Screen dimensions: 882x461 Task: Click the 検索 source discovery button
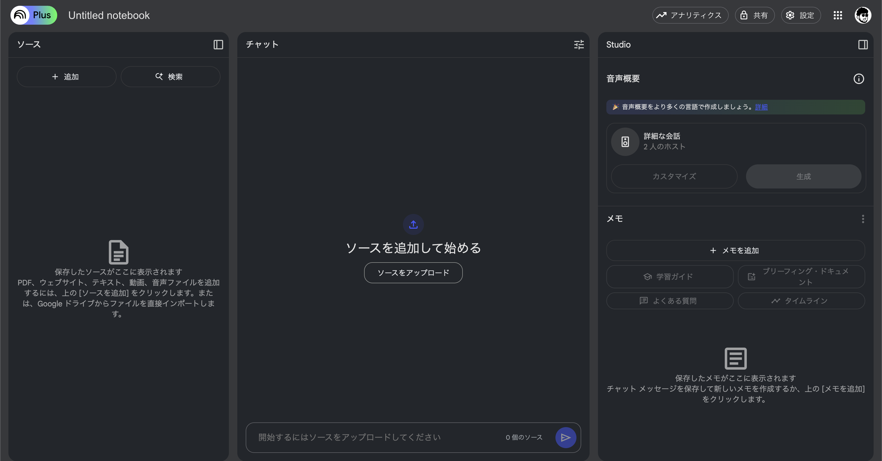[170, 77]
